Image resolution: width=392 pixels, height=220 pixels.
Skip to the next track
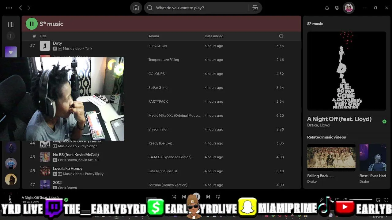208,197
